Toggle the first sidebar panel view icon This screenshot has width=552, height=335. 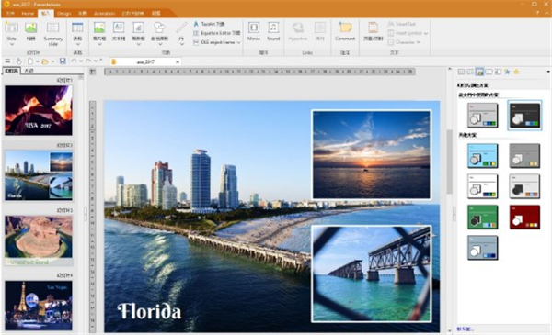tap(461, 72)
